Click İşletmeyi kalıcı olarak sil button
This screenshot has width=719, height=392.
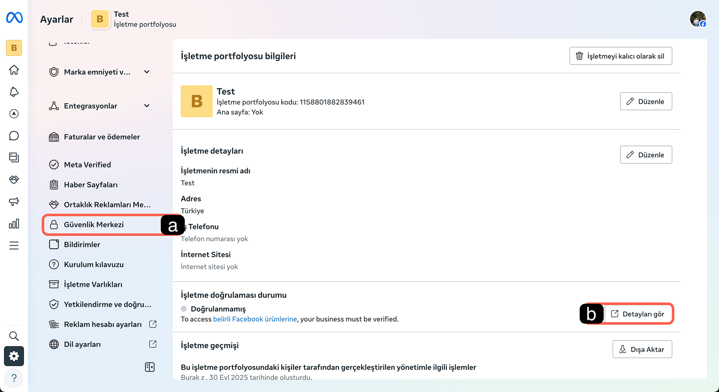(x=620, y=56)
